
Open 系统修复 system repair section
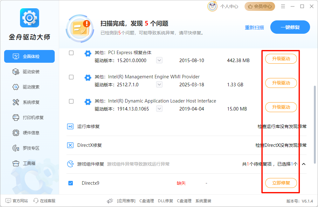[x=29, y=102]
